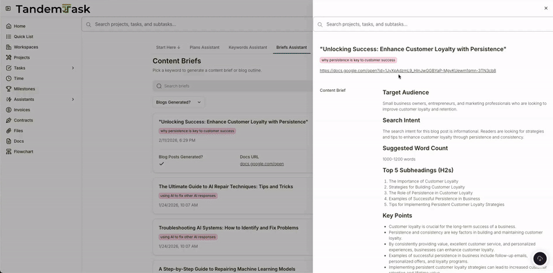Viewport: 553px width, 273px height.
Task: Click the magnifier icon in detail panel search
Action: tap(320, 24)
